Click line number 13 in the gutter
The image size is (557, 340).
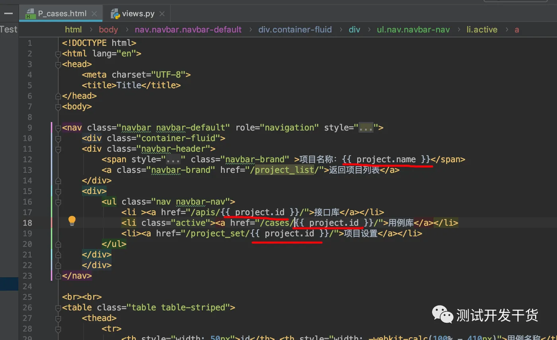[x=27, y=170]
